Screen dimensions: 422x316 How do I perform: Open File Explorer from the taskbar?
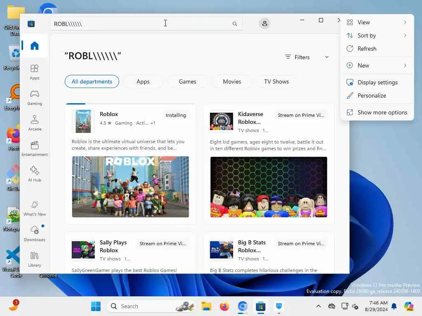pos(206,306)
